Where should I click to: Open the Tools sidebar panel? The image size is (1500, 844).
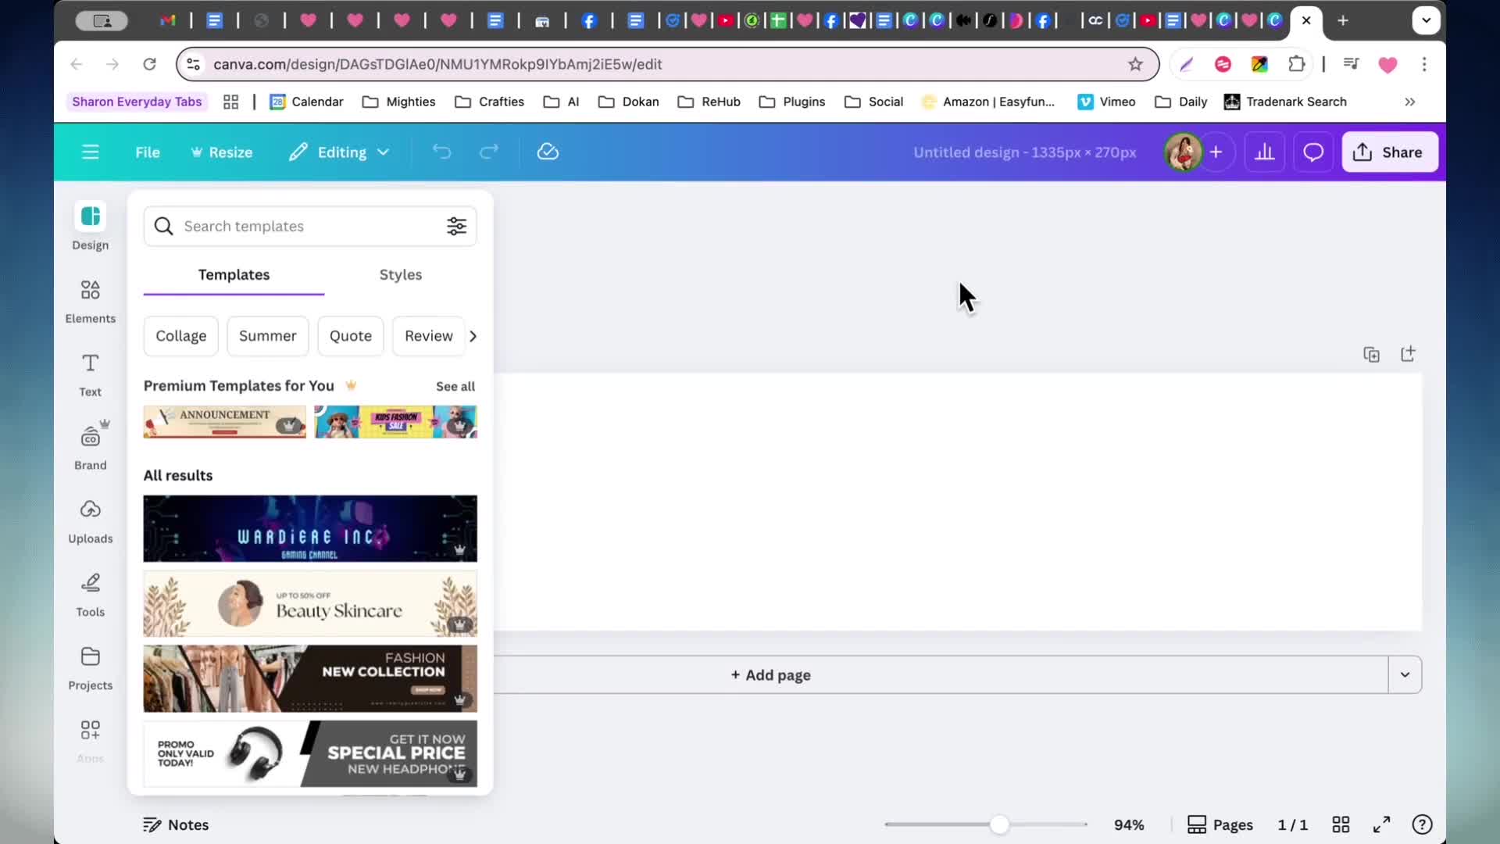[x=90, y=595]
